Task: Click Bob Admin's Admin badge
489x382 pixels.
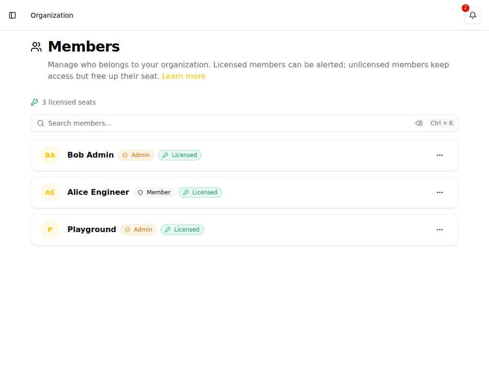Action: coord(136,155)
